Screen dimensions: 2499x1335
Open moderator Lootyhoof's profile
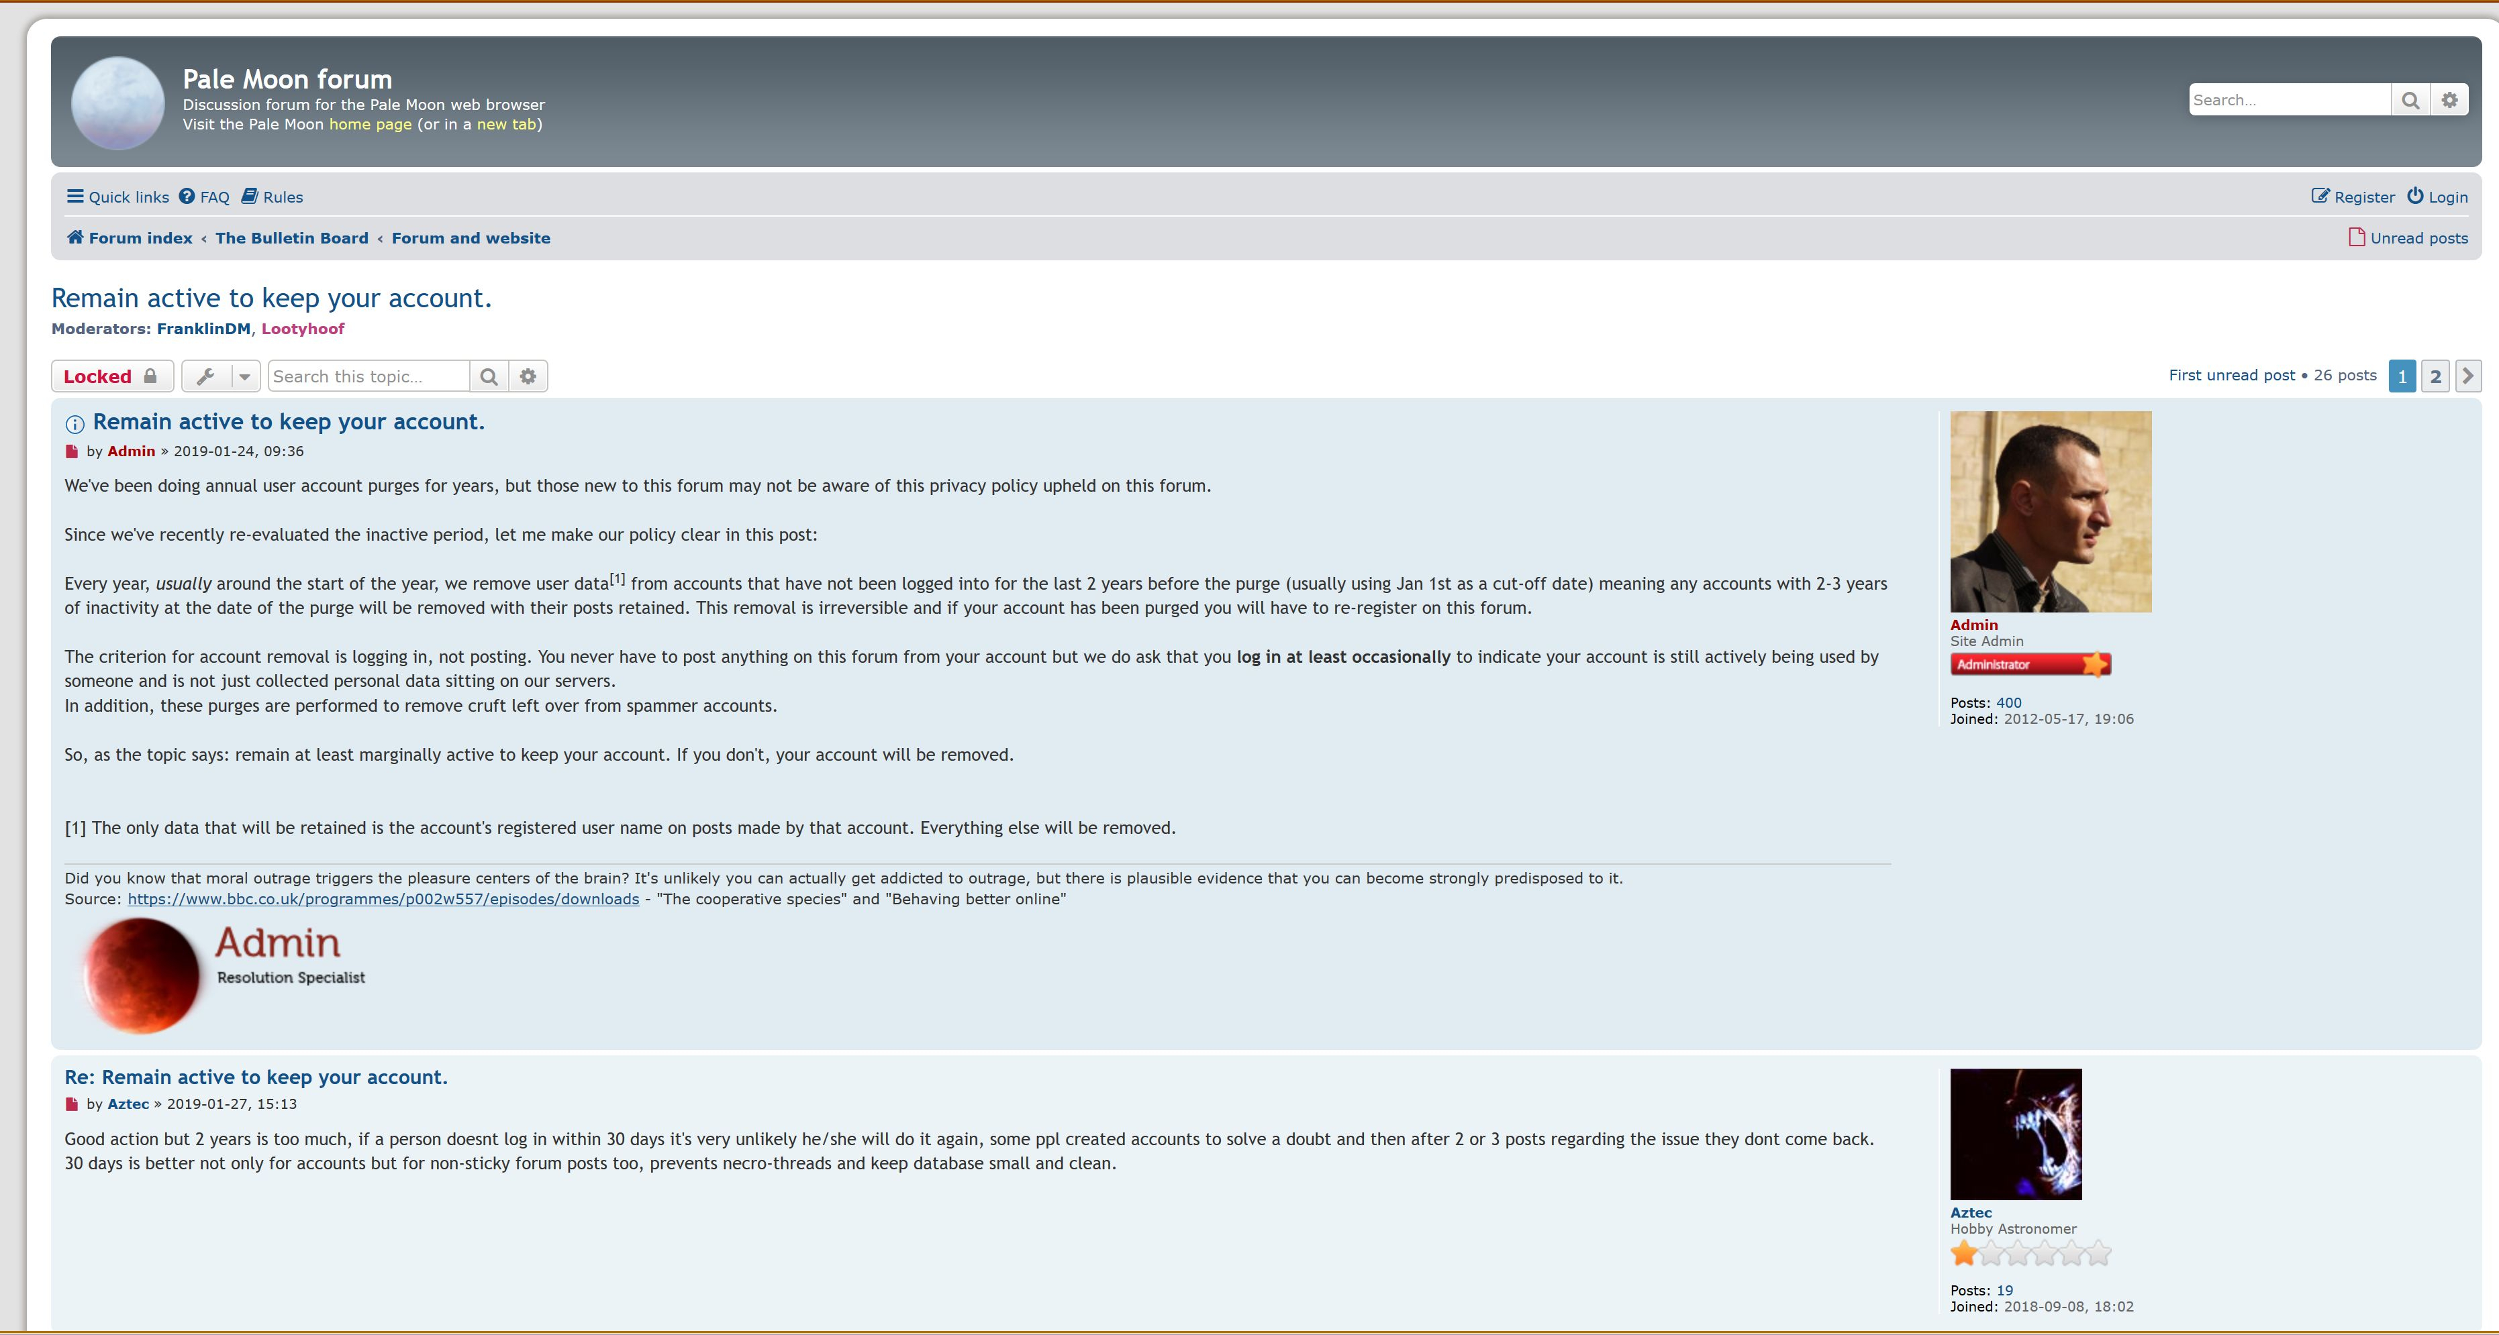tap(303, 329)
